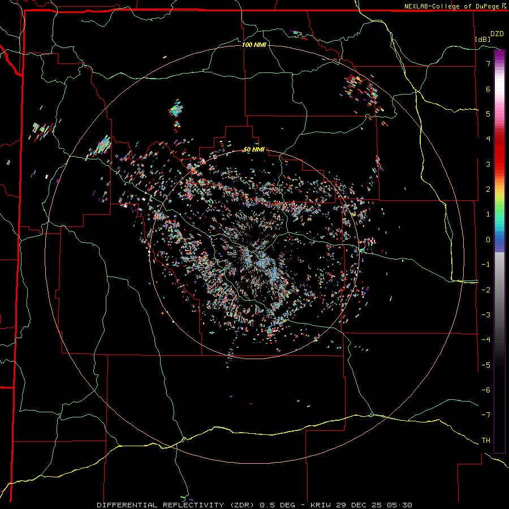Screen dimensions: 509x509
Task: Click the 100 NMI range ring label
Action: click(x=254, y=45)
